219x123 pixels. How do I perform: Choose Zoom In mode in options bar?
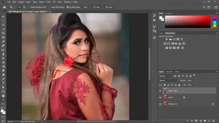point(20,7)
